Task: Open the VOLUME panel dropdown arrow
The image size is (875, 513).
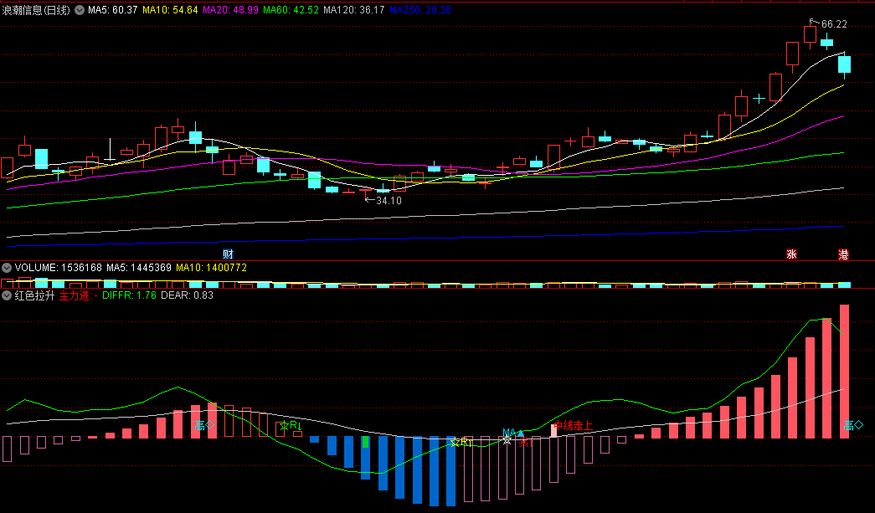Action: tap(7, 268)
